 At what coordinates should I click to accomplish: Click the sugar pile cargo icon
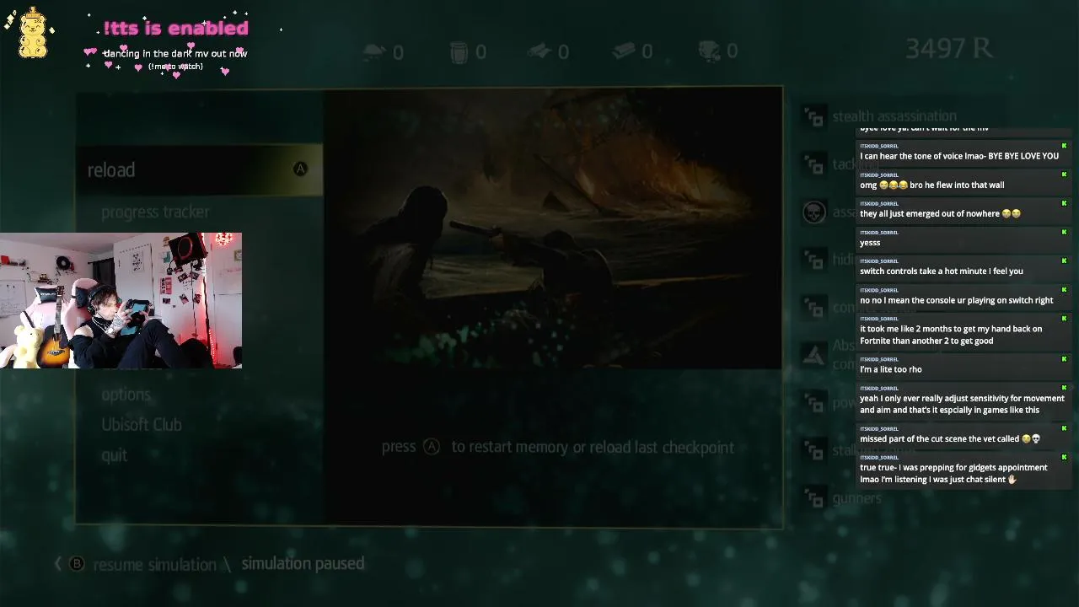coord(374,52)
